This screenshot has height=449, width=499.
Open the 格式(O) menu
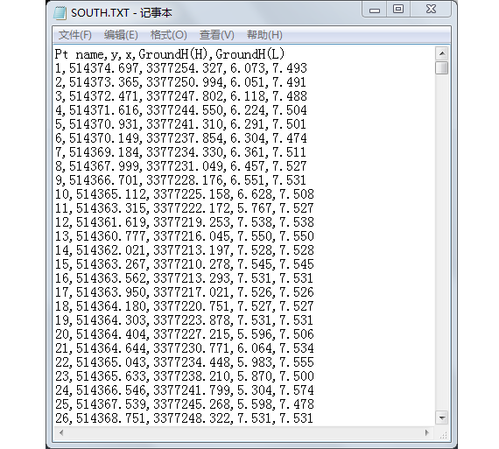169,35
